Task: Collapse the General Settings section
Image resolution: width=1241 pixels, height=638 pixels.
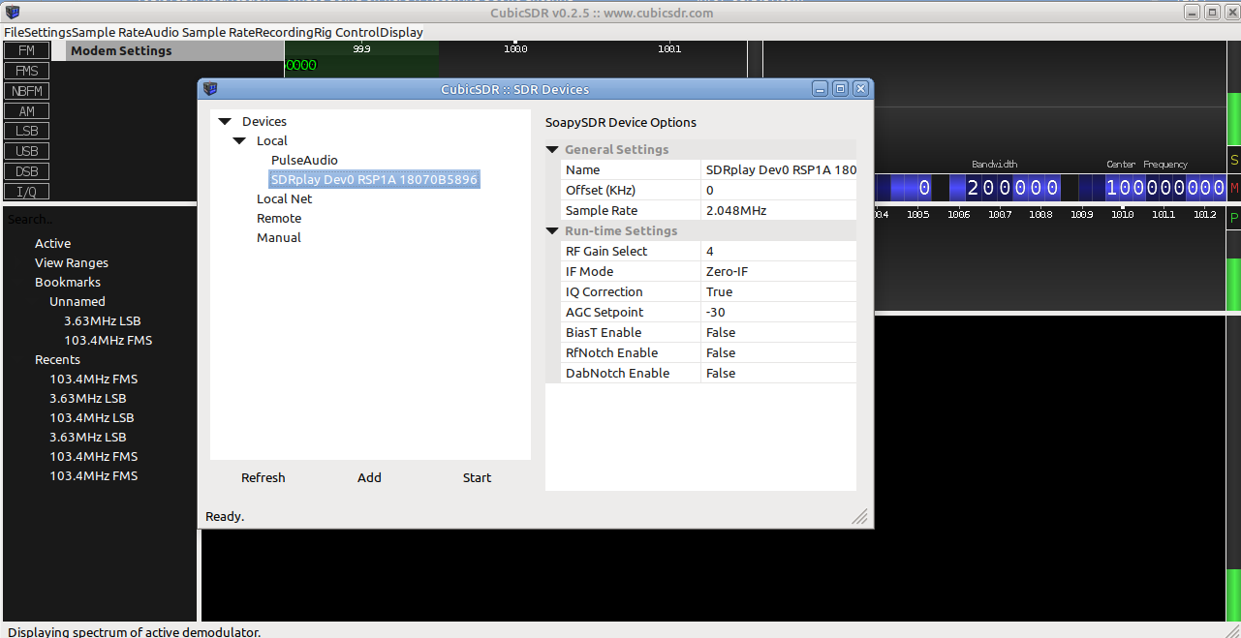Action: tap(552, 150)
